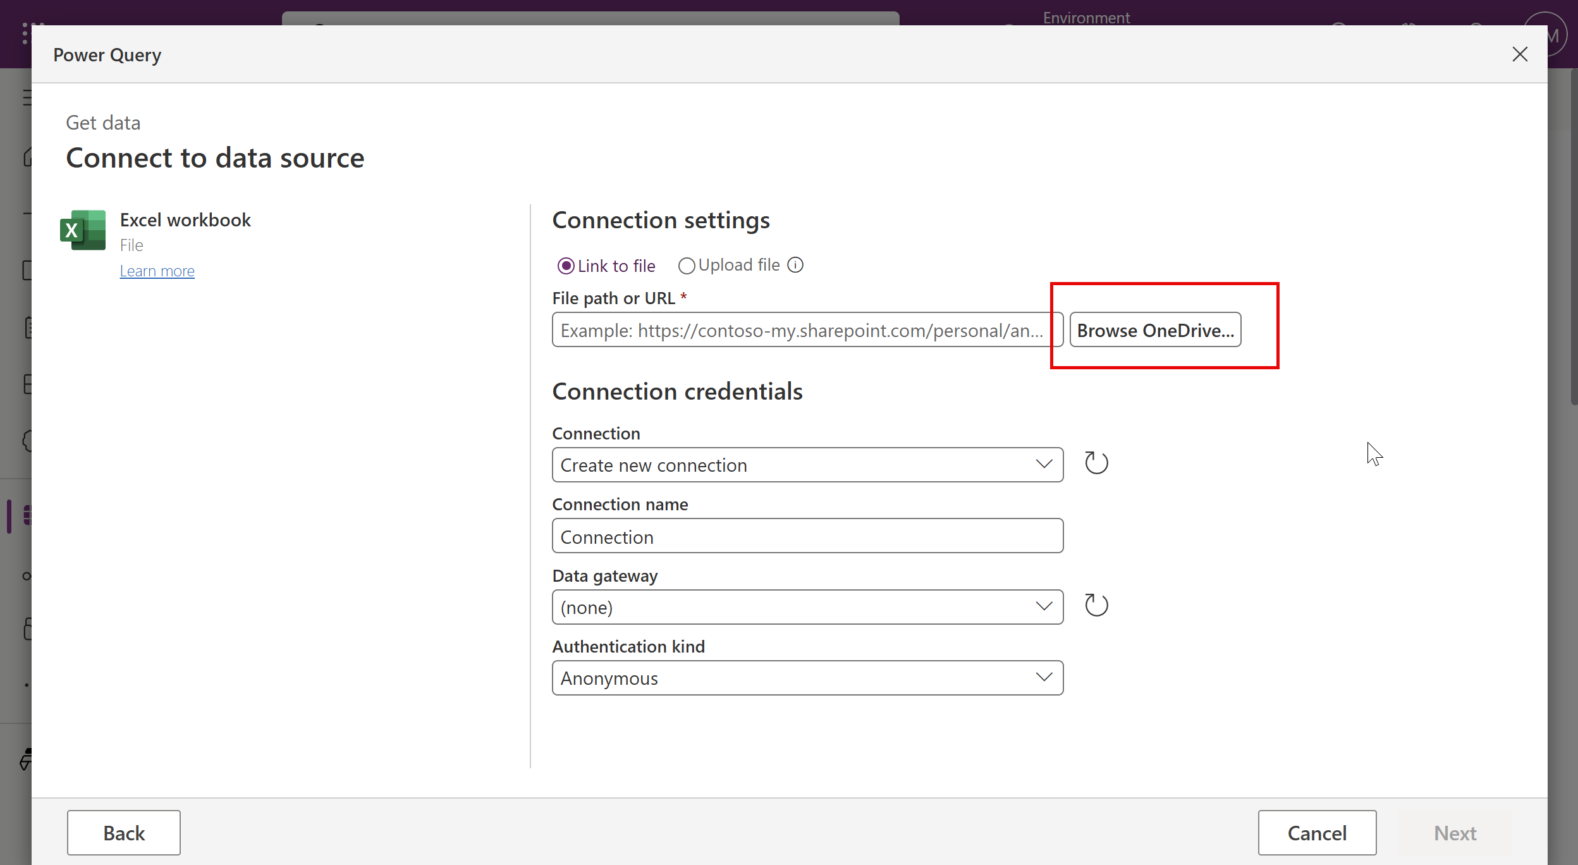
Task: Select the Link to file option
Action: click(x=566, y=266)
